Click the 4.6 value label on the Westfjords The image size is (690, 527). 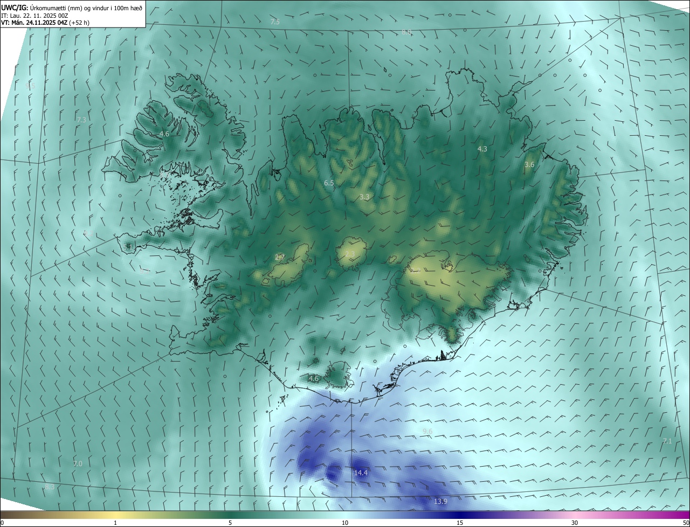(164, 134)
